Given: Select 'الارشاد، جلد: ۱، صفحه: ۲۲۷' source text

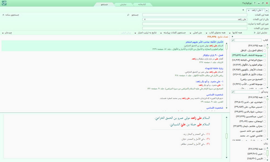Looking at the screenshot, I should (x=211, y=62).
